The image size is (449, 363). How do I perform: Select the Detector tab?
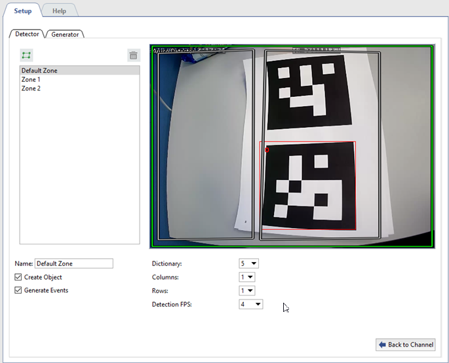[x=28, y=33]
